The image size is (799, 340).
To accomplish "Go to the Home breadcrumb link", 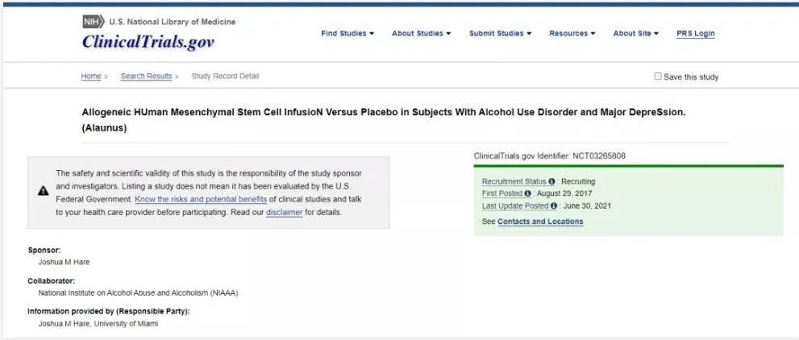I will click(91, 77).
